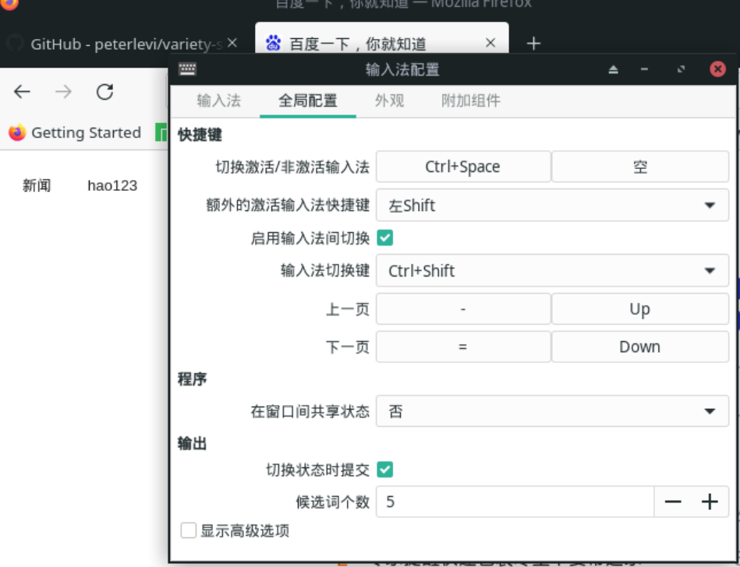Minimize the 输入法配置 dialog
Image resolution: width=740 pixels, height=567 pixels.
click(644, 69)
